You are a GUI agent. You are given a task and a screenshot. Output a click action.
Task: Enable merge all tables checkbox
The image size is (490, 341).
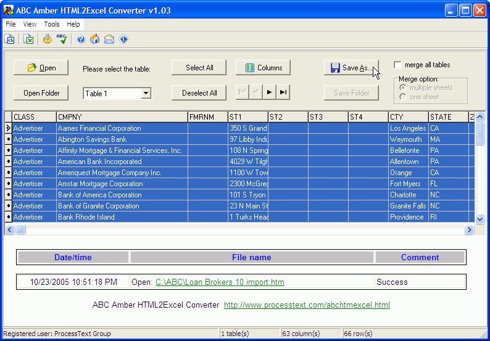click(x=398, y=65)
